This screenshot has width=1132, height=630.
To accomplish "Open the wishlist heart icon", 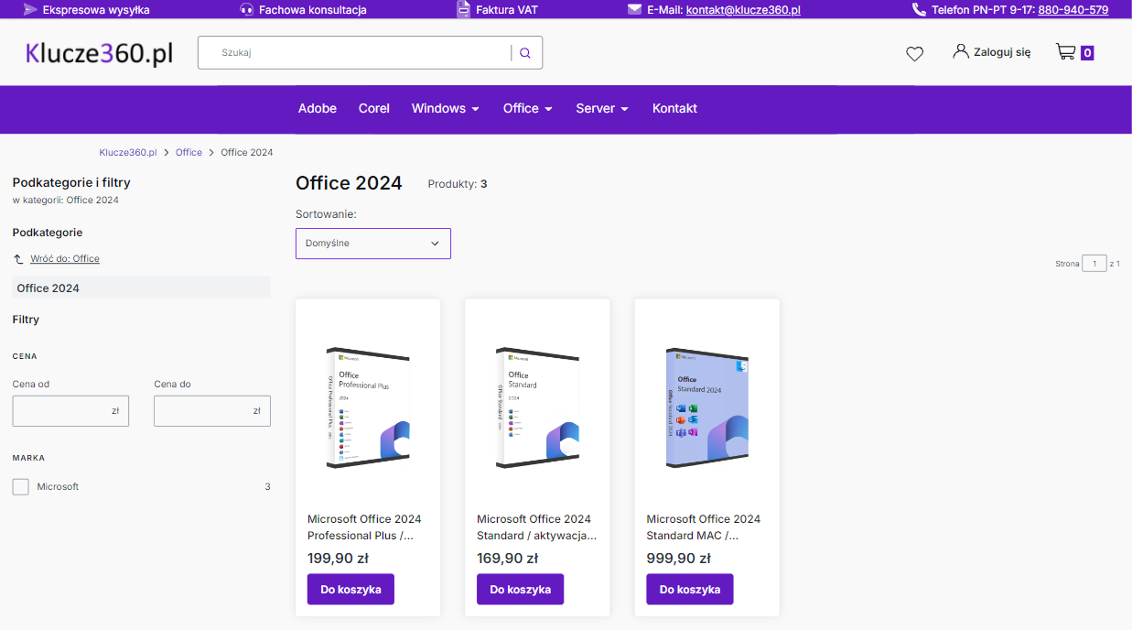I will click(x=914, y=54).
